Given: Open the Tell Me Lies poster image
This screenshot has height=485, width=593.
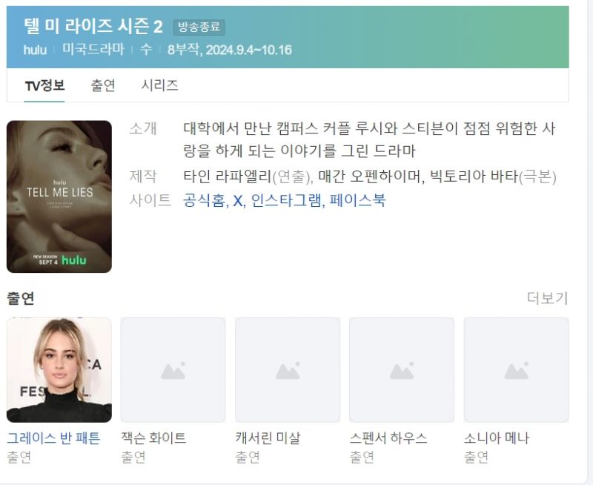Looking at the screenshot, I should point(59,197).
